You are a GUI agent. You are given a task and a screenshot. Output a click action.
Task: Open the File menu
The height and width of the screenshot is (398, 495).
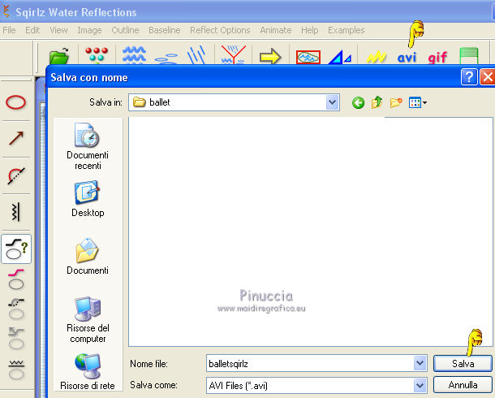(x=9, y=30)
